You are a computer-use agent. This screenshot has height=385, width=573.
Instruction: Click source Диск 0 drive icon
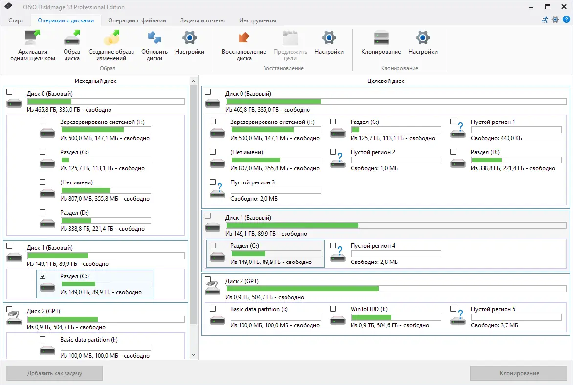pos(14,103)
